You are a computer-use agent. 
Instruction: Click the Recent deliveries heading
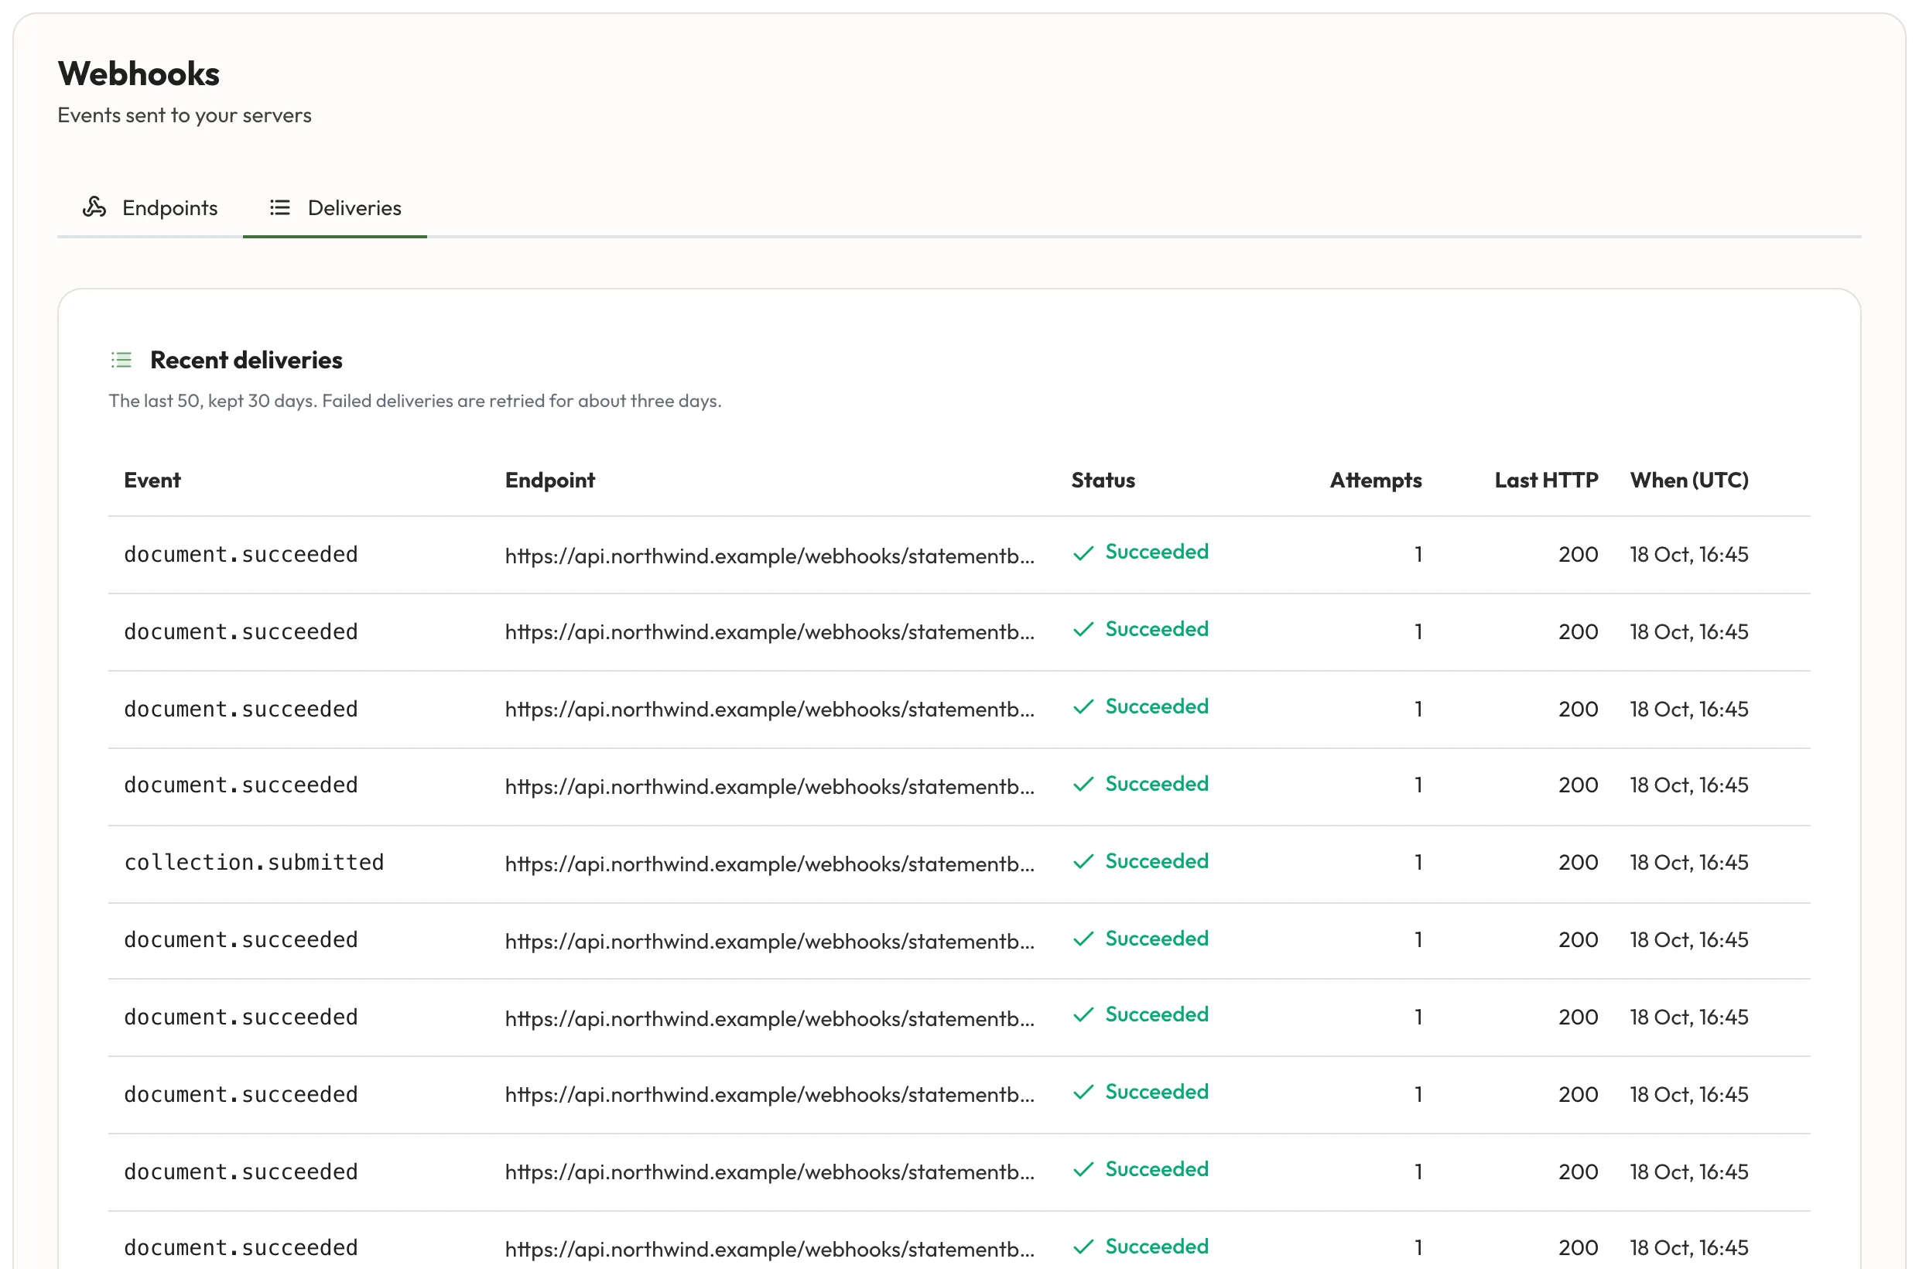click(x=246, y=360)
